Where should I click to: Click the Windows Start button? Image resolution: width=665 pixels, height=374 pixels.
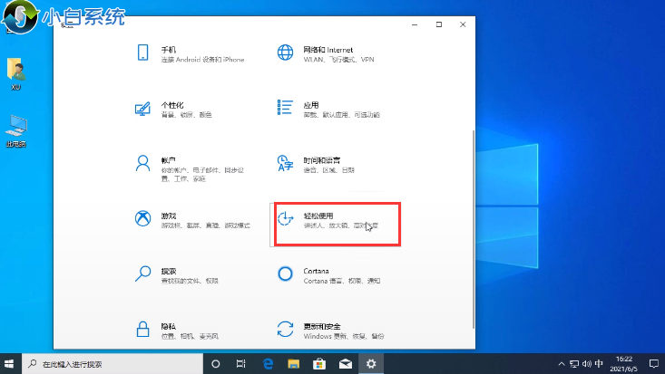coord(10,363)
